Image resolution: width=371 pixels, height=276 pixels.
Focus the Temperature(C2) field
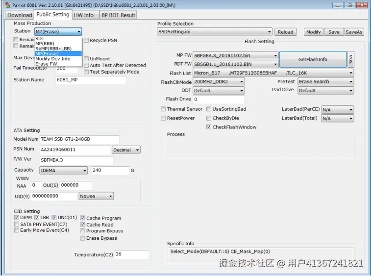131,254
